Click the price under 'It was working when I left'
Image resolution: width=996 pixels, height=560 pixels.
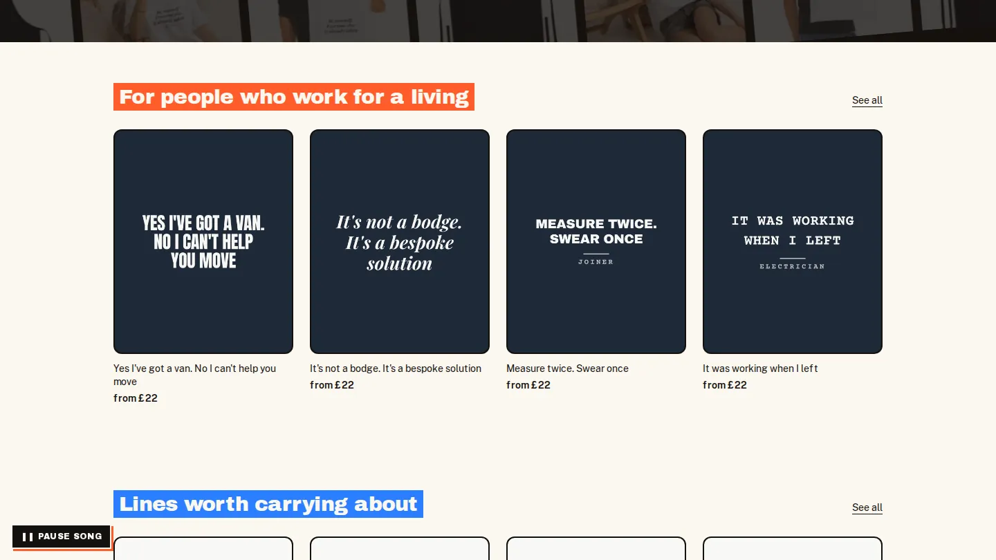[725, 385]
